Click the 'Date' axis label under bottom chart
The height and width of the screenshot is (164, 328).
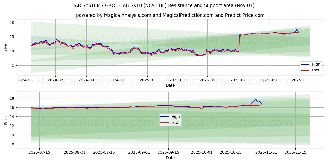[x=170, y=158]
